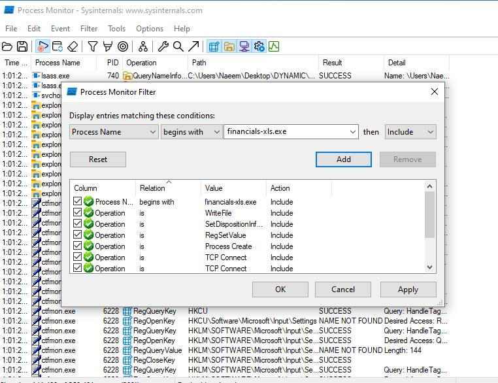Open the begins with relation dropdown
The width and height of the screenshot is (498, 383).
point(191,132)
